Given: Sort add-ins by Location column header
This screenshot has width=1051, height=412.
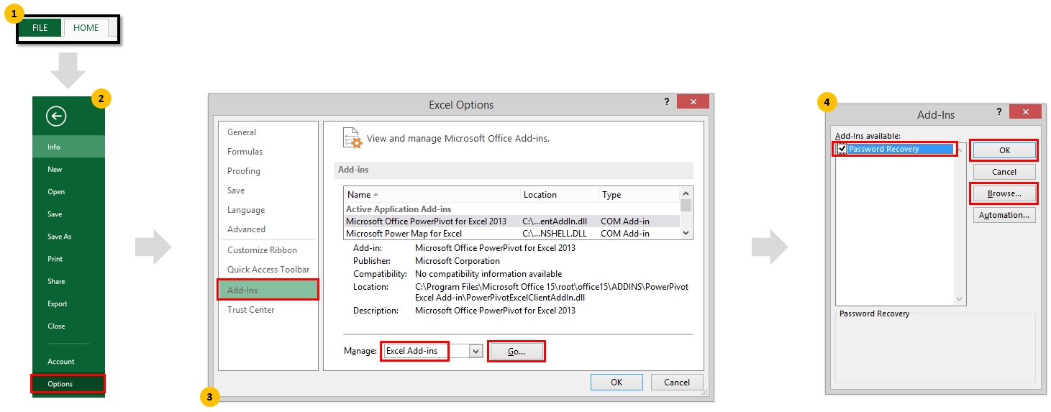Looking at the screenshot, I should [560, 194].
